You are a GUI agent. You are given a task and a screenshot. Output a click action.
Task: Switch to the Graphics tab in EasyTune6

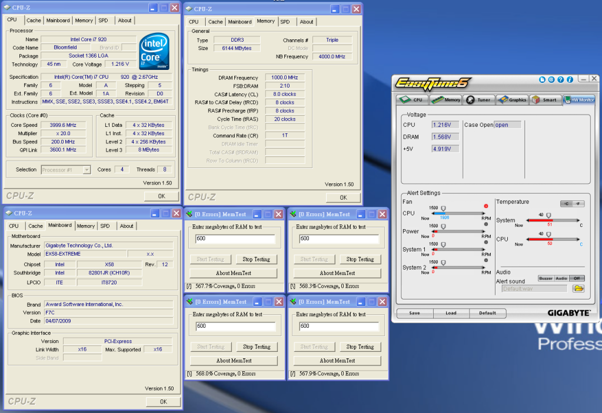tap(513, 100)
